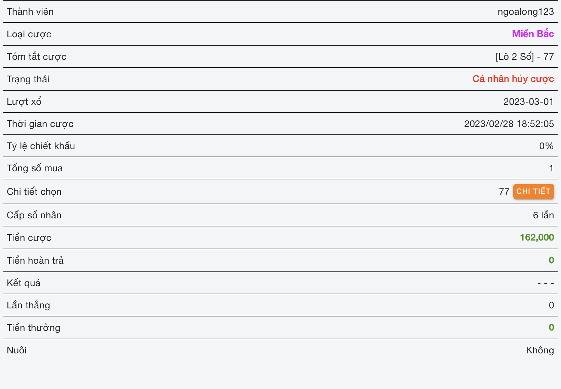Click the draw date 2023-03-01

pos(528,101)
